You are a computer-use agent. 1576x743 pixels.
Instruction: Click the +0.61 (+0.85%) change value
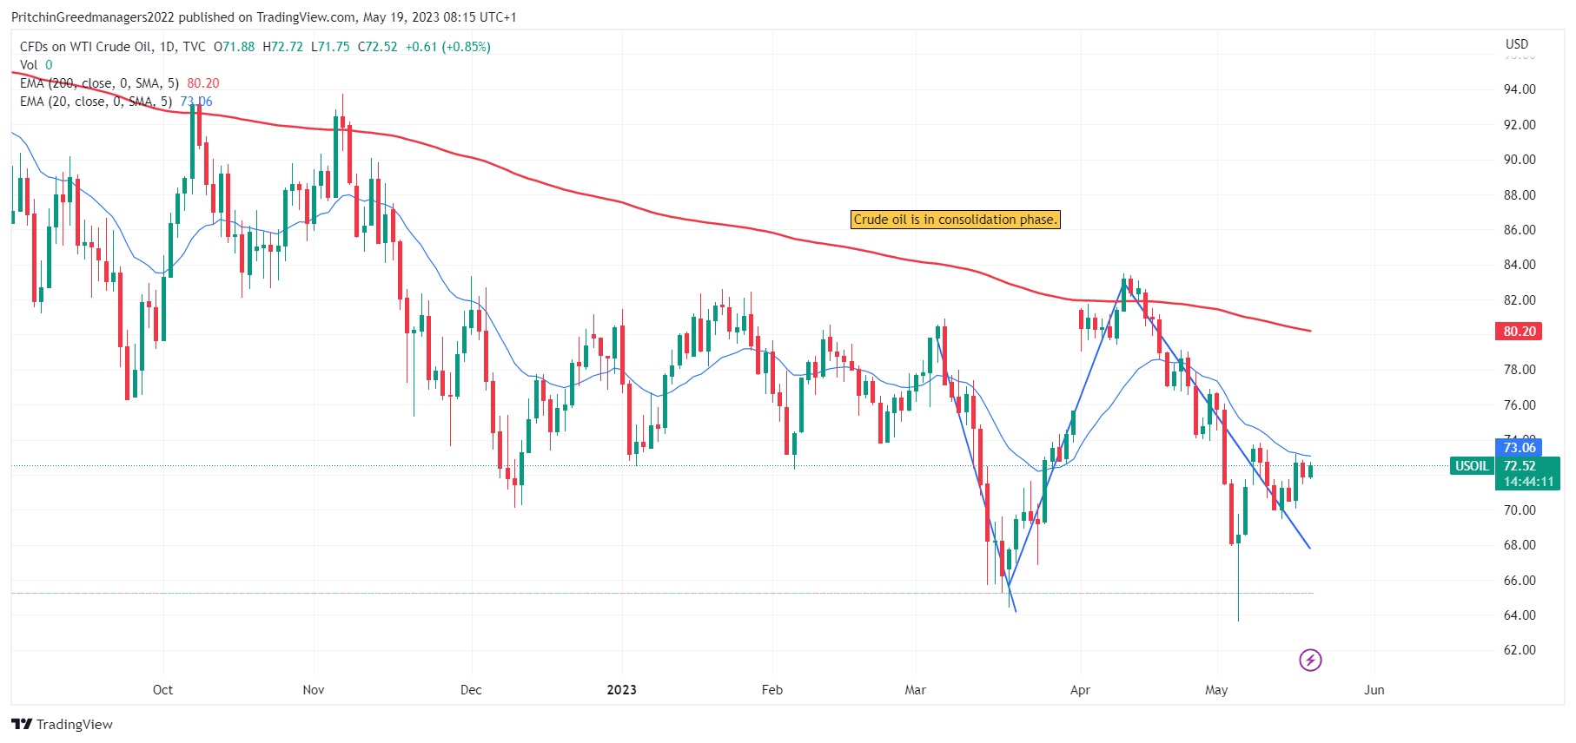pyautogui.click(x=448, y=47)
